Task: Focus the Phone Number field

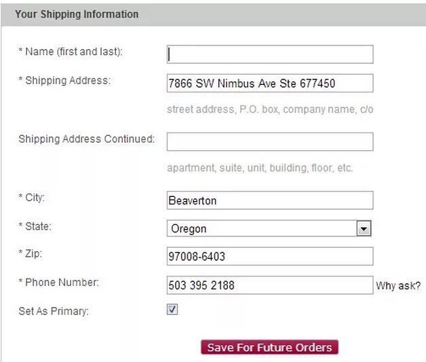Action: 269,285
